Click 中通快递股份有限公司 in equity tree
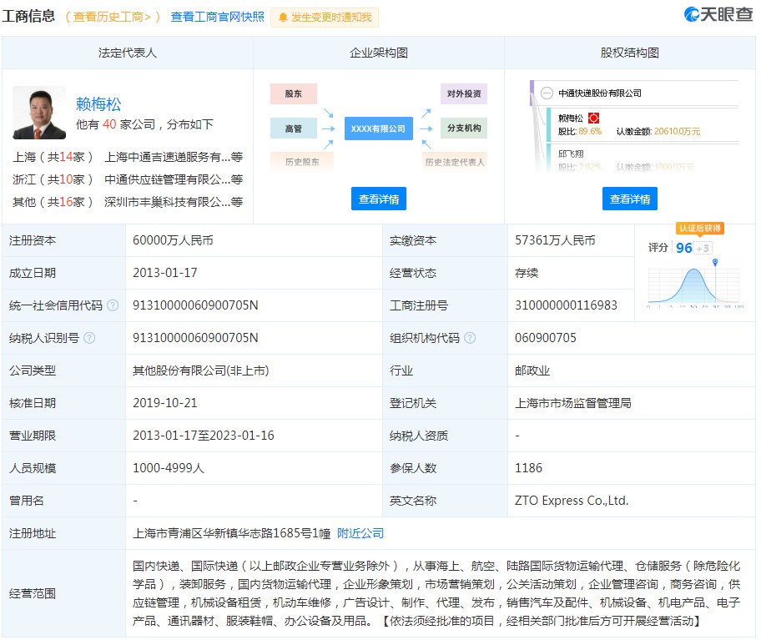Image resolution: width=761 pixels, height=640 pixels. [x=600, y=93]
